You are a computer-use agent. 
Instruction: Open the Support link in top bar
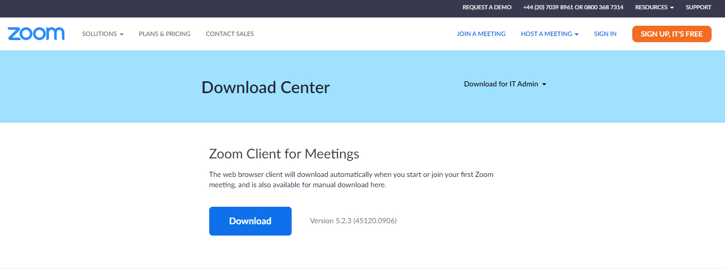point(698,7)
